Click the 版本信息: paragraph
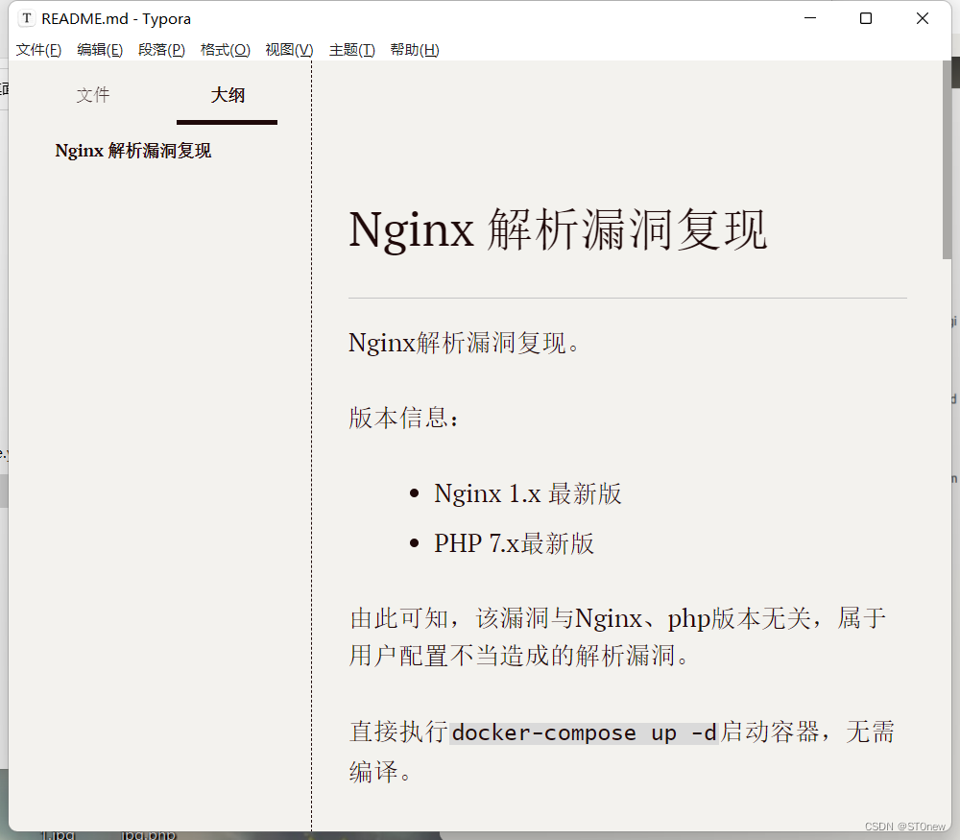The image size is (960, 840). coord(403,419)
